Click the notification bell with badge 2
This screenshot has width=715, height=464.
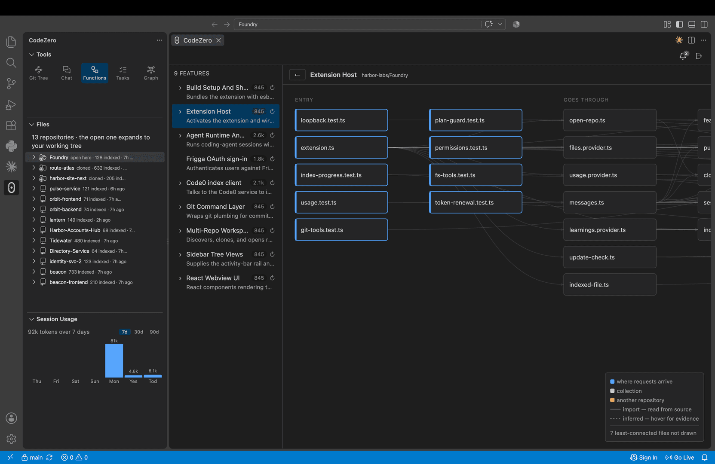[683, 56]
